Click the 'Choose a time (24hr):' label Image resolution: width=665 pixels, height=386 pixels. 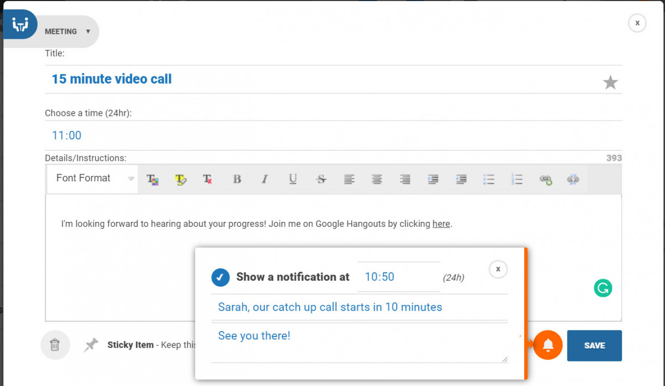point(88,113)
